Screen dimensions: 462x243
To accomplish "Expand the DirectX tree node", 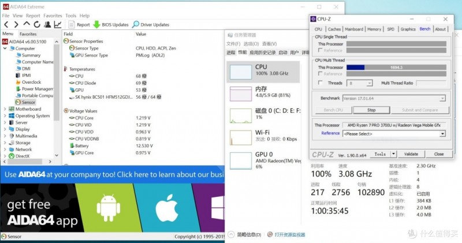I will pos(5,156).
